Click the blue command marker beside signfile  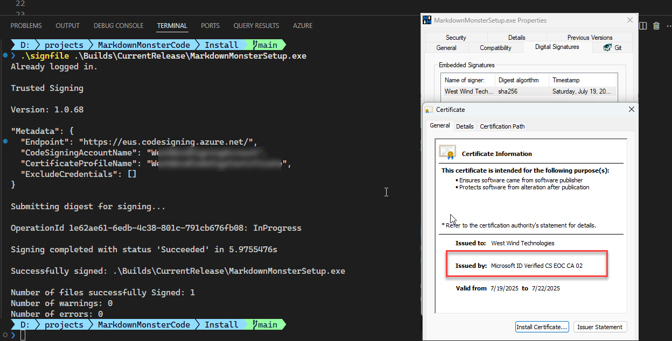click(x=5, y=56)
